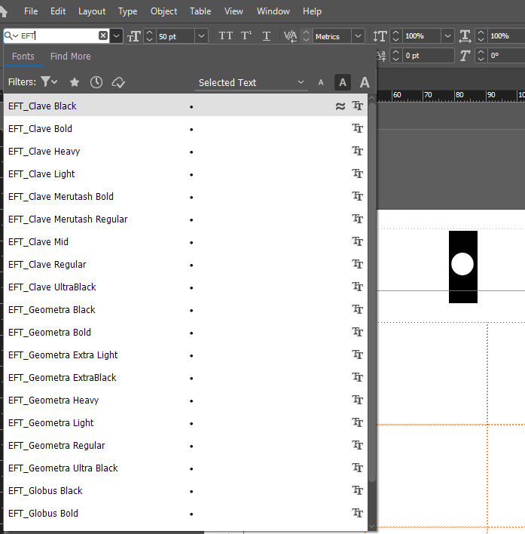Switch to the Find More tab
This screenshot has width=525, height=534.
tap(70, 57)
